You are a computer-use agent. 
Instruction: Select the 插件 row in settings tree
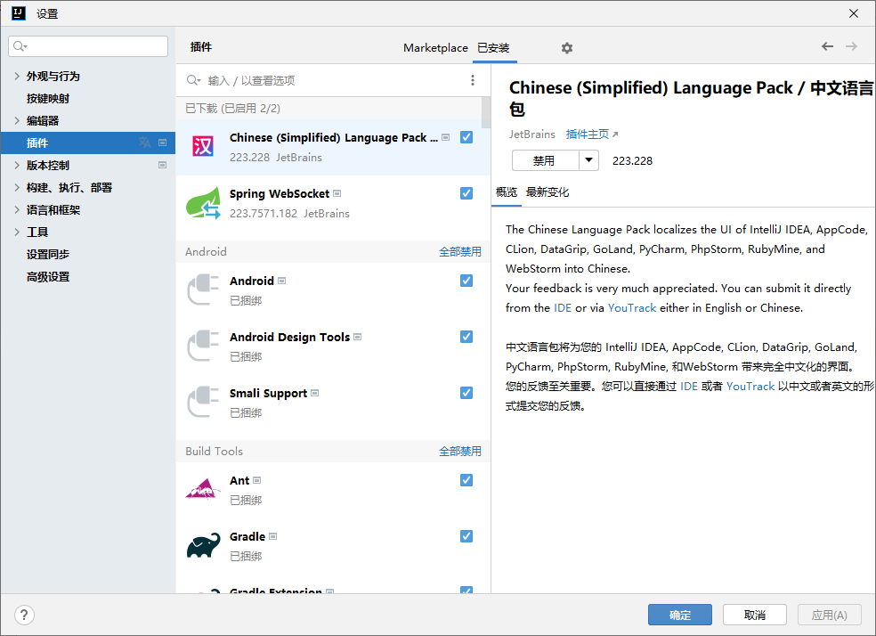[88, 143]
